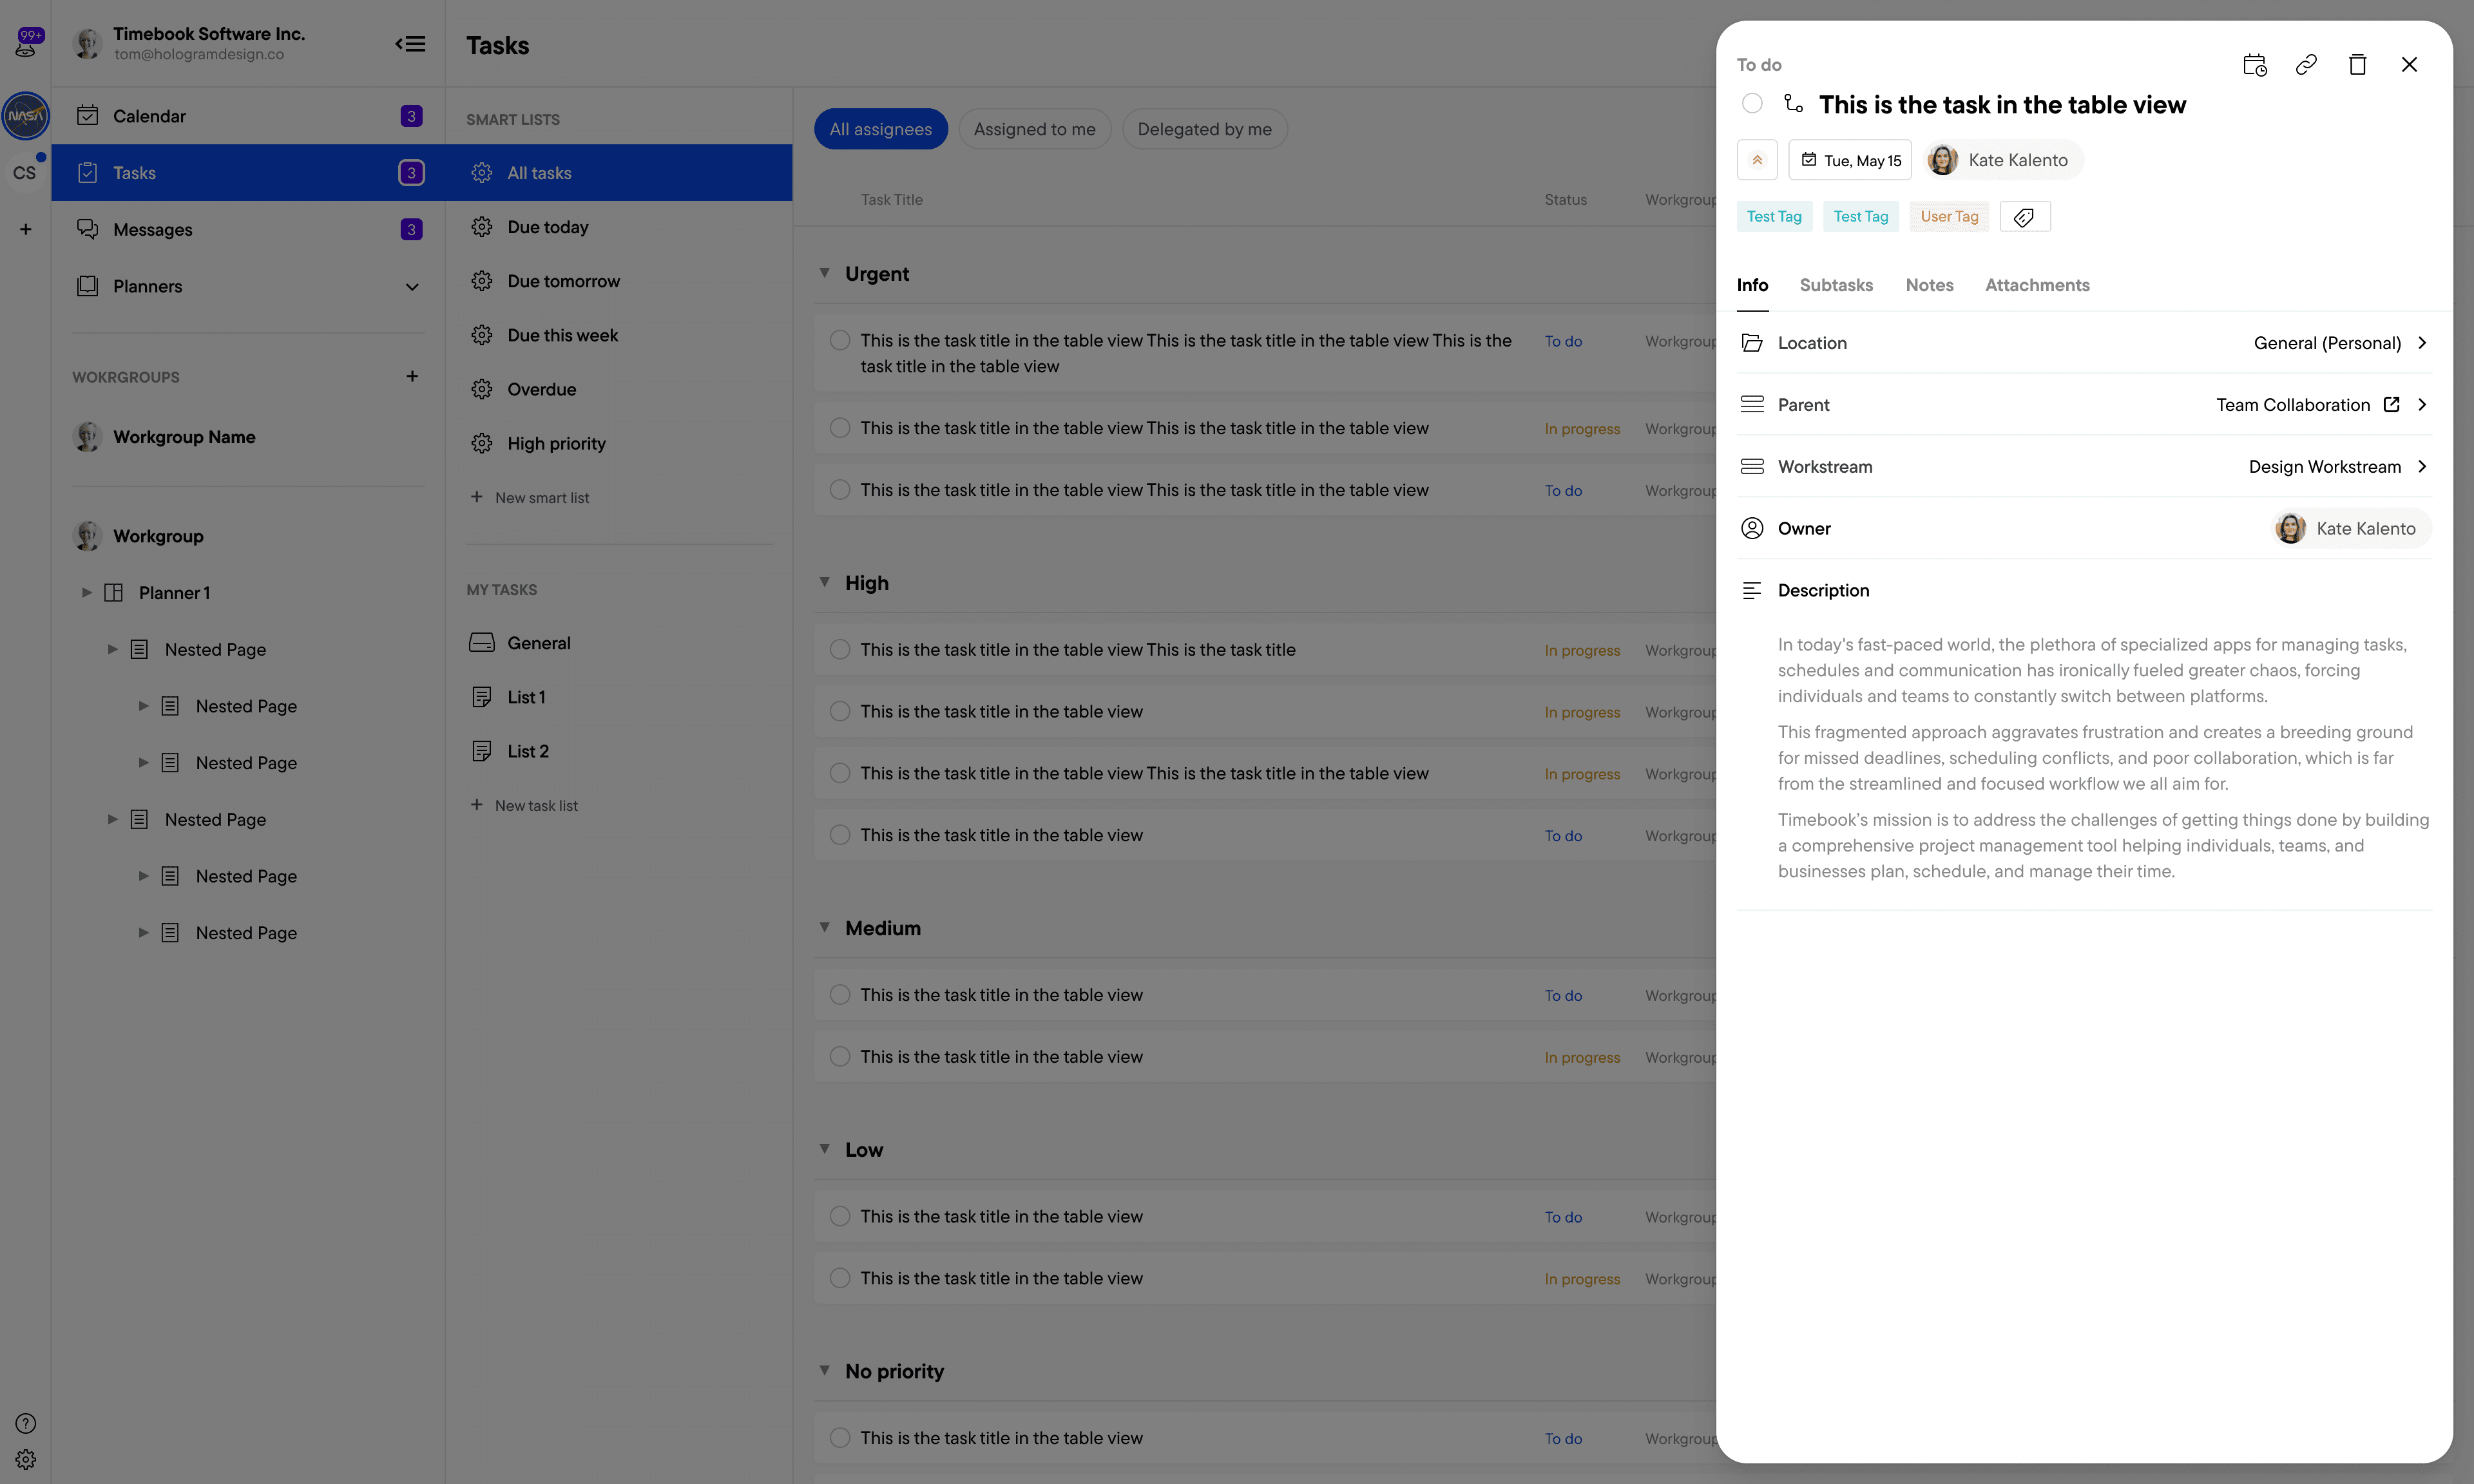Open the All tasks smart list
Screen dimensions: 2474x1484
619,173
